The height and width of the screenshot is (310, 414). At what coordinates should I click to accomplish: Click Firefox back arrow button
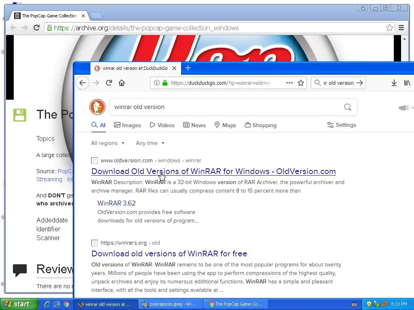coord(82,83)
